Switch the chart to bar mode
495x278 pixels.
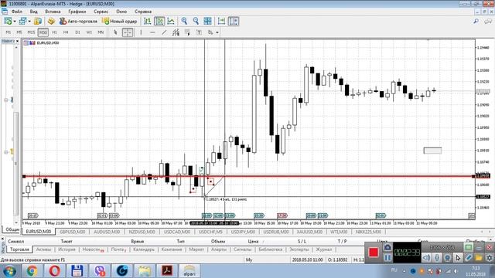[148, 21]
